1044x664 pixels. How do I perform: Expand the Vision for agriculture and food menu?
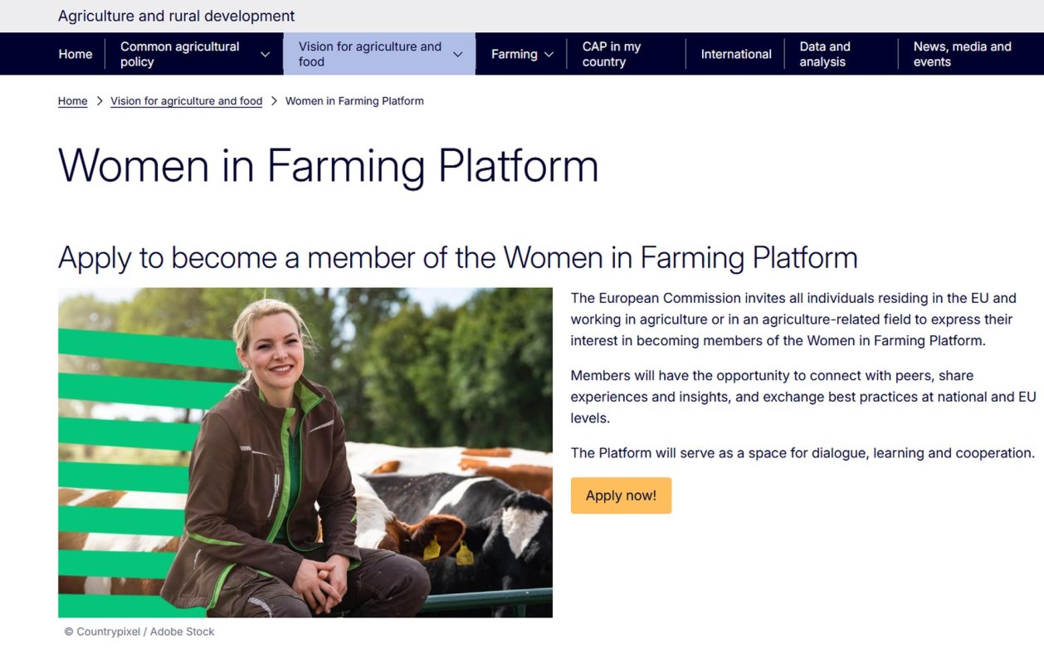tap(457, 54)
